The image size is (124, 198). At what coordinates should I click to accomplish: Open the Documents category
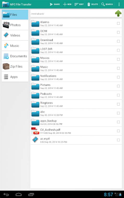[x=15, y=56]
